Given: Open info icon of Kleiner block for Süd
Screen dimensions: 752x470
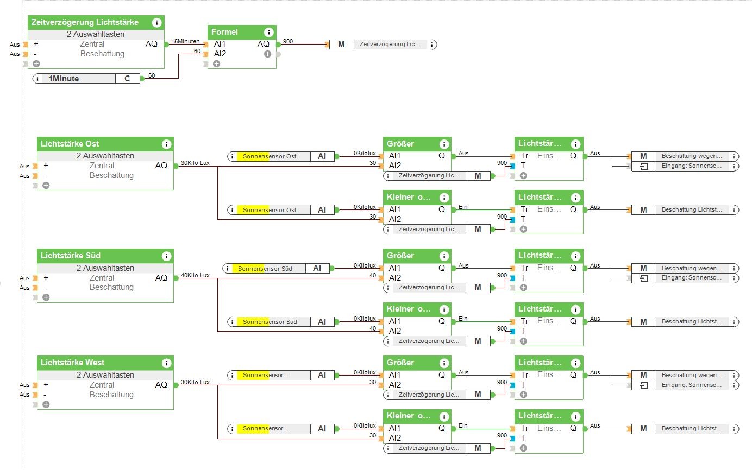Looking at the screenshot, I should click(444, 309).
